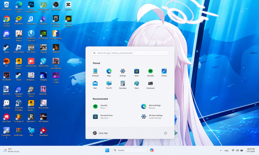Select the OBS Studio desktop shortcut
259x155 pixels.
pos(56,6)
